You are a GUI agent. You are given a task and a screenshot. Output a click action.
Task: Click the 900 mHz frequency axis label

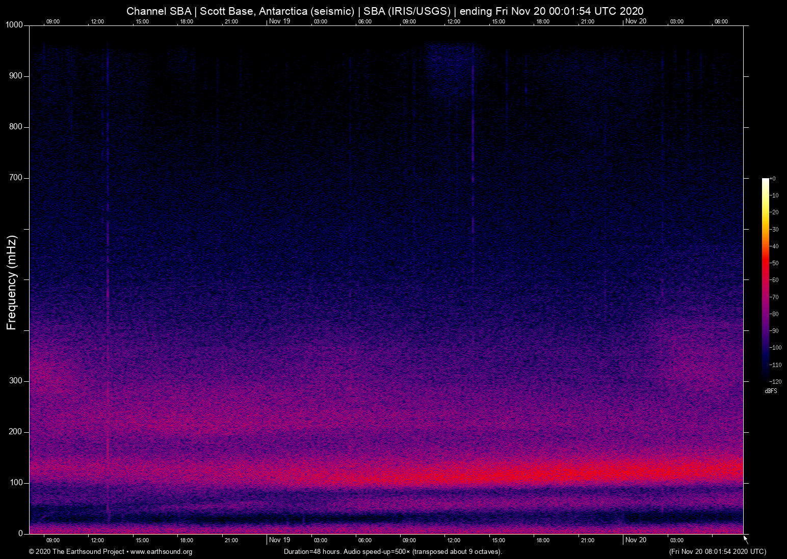[16, 76]
